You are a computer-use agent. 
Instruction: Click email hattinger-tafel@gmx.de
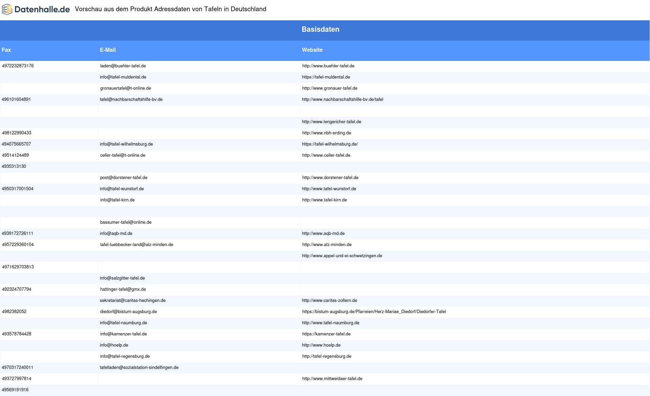(x=123, y=289)
